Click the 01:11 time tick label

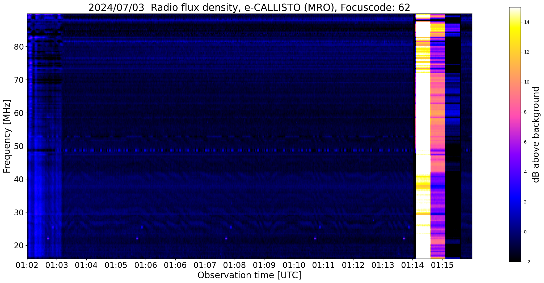[324, 265]
